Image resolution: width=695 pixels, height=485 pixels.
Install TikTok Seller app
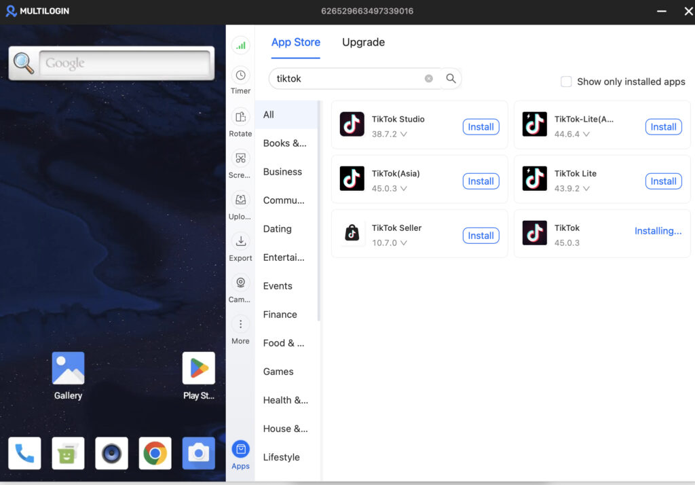pyautogui.click(x=481, y=236)
